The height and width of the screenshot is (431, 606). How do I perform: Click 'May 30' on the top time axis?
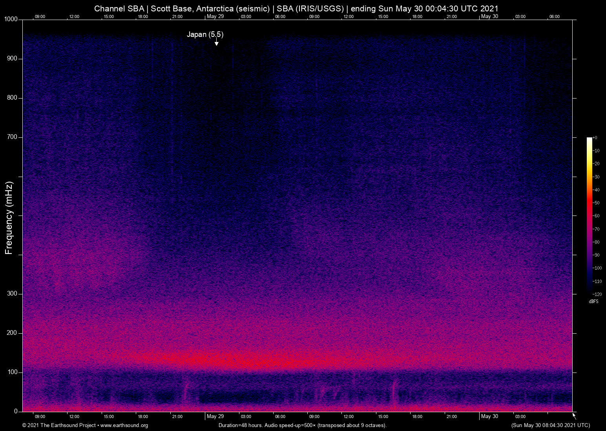point(489,16)
